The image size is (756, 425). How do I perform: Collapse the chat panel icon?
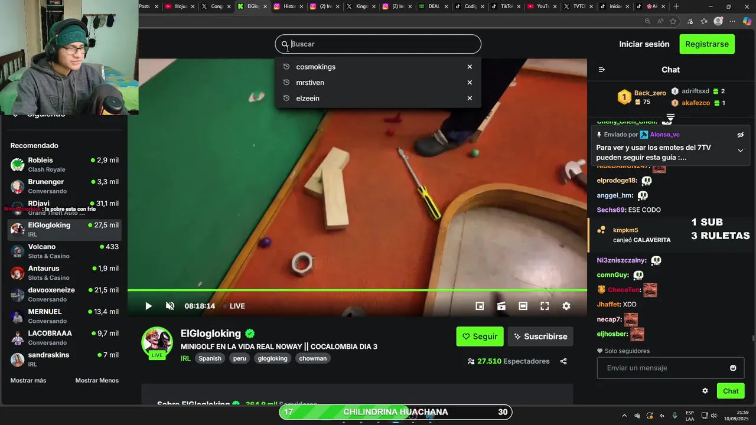point(602,70)
